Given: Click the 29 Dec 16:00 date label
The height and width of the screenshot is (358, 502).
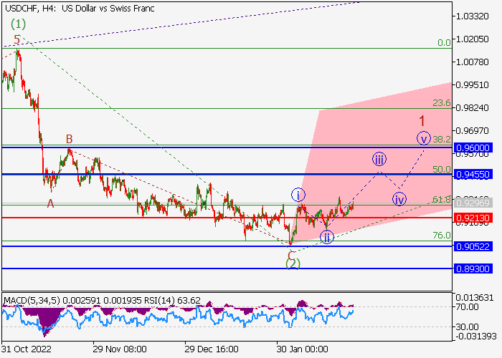Looking at the screenshot, I should coord(212,349).
